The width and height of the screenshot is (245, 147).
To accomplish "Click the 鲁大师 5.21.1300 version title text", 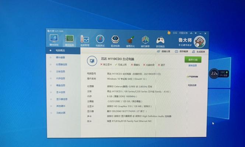I will click(56, 31).
